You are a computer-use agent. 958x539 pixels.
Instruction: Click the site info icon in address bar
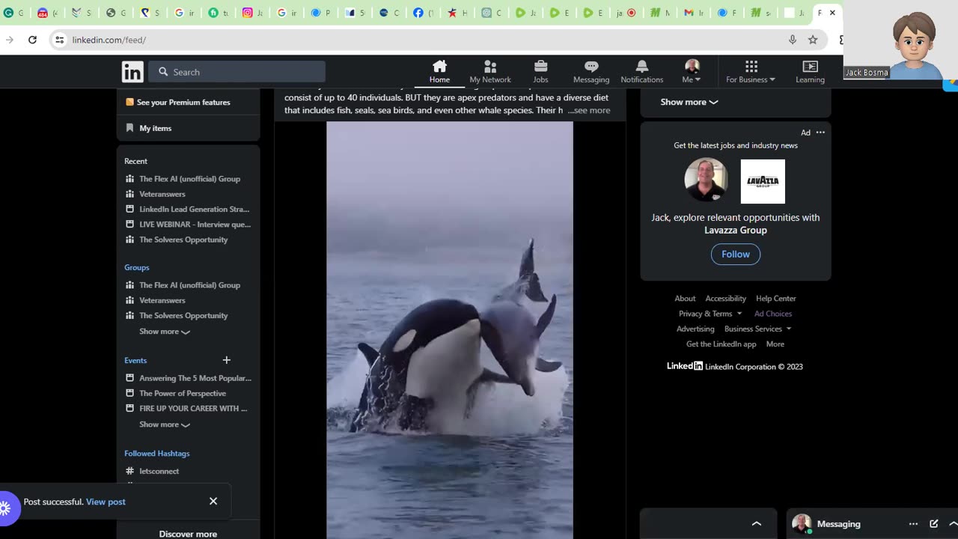coord(60,40)
